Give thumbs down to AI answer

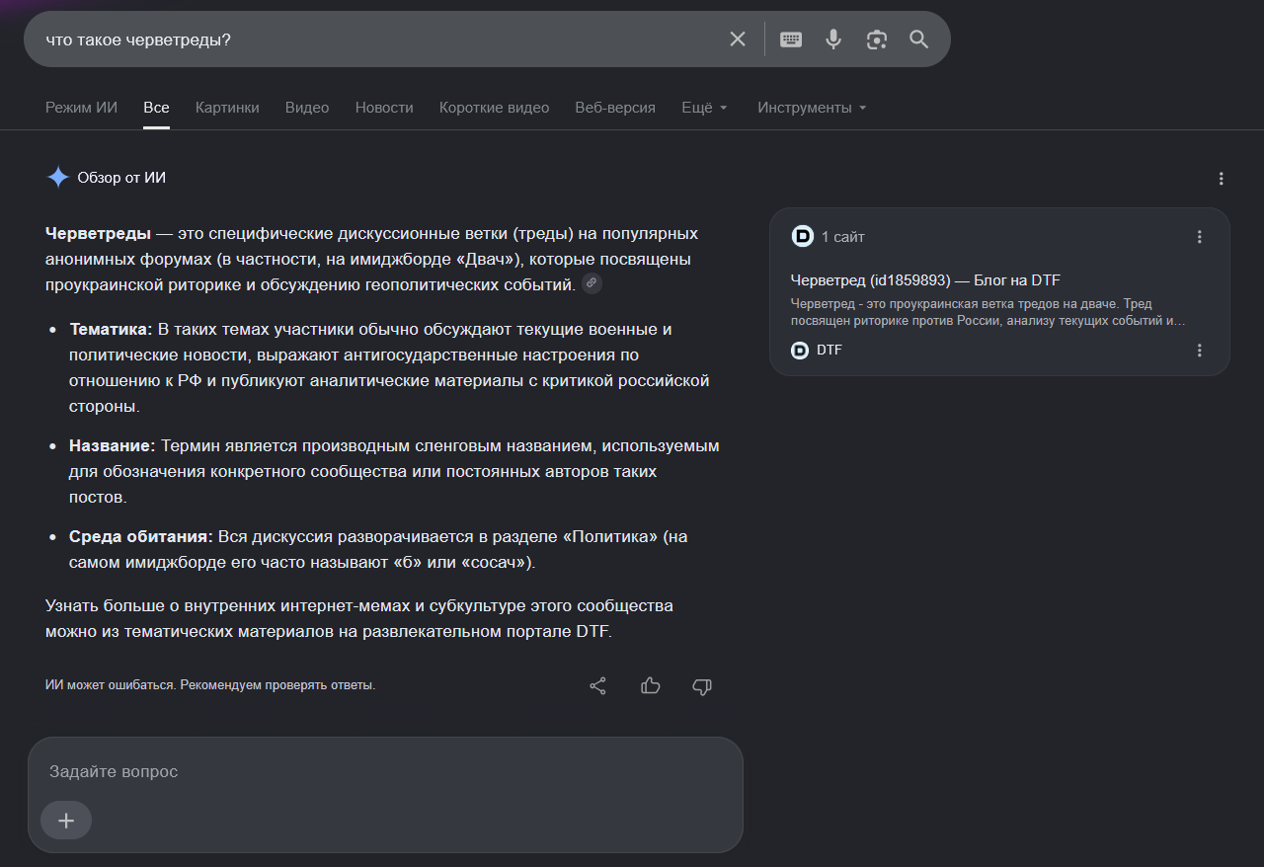coord(702,685)
